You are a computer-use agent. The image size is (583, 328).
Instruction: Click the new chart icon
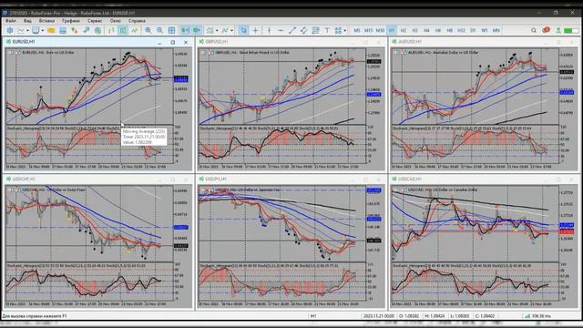pyautogui.click(x=22, y=30)
